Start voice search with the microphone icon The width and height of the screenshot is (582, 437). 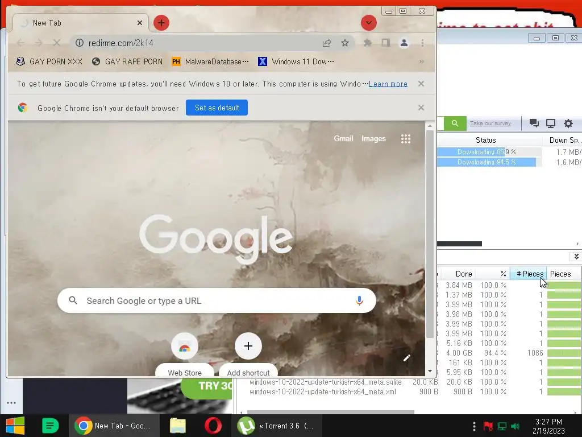pyautogui.click(x=359, y=300)
